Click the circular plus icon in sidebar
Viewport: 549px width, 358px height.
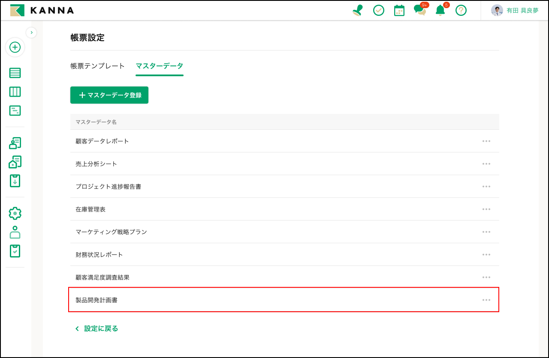pyautogui.click(x=15, y=47)
